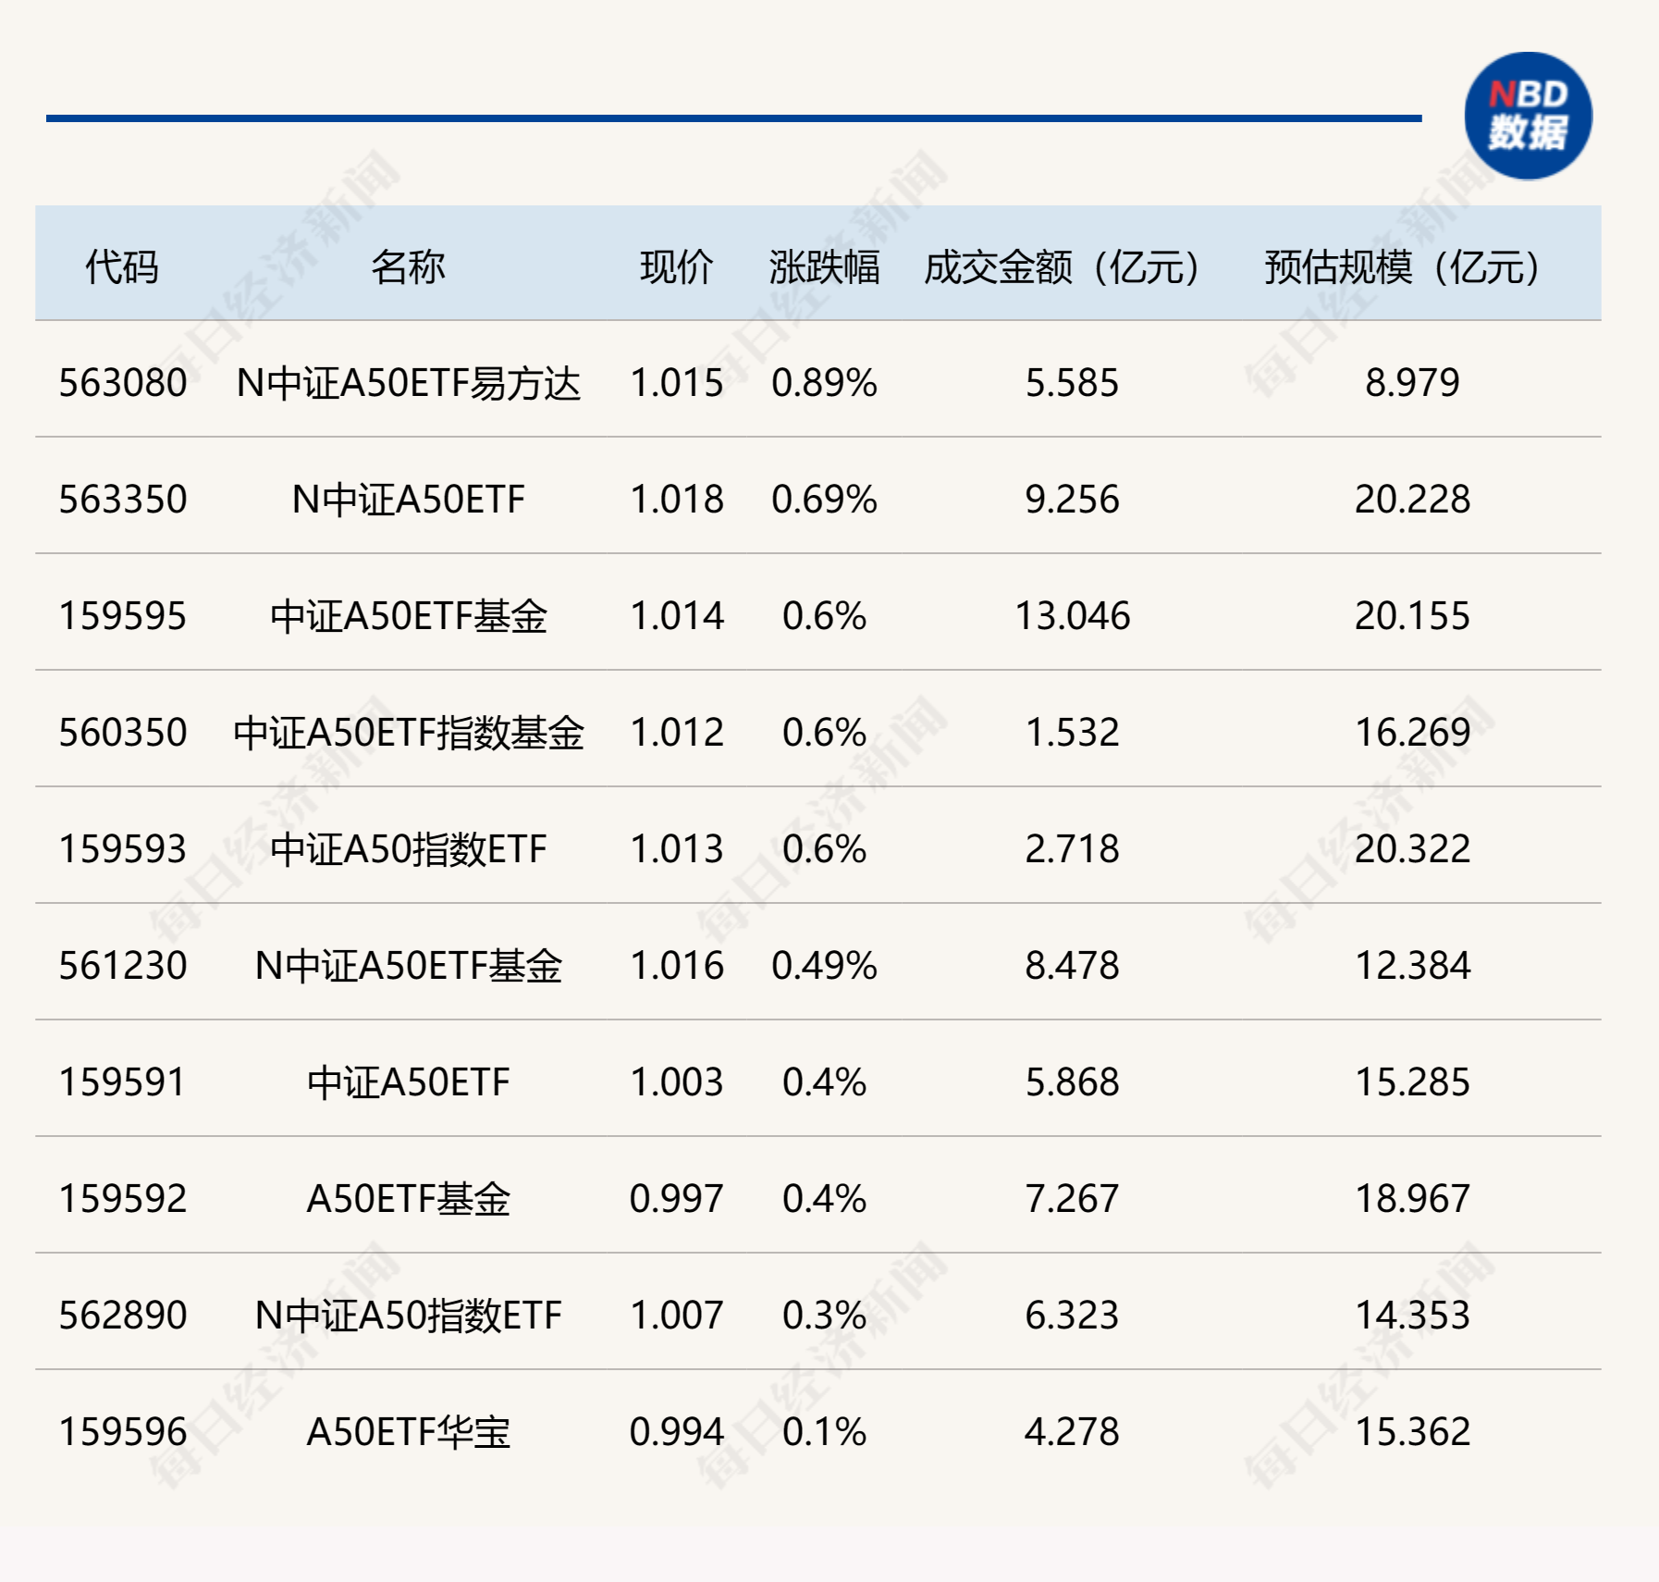Click the price 0.997

(676, 1199)
